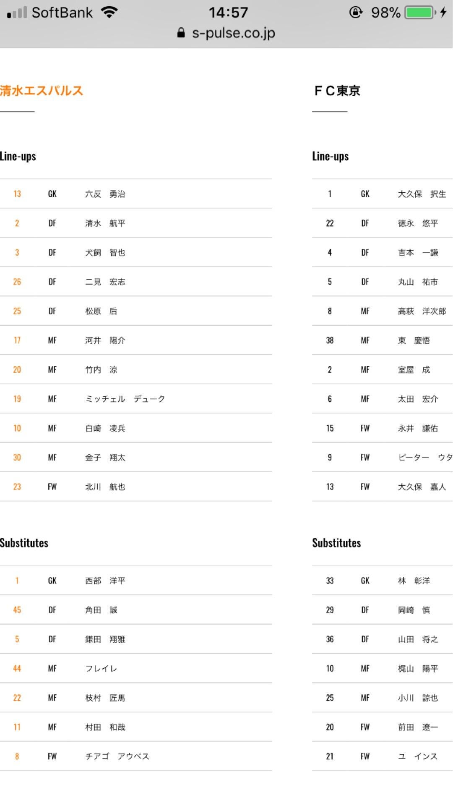Tap the padlock icon in address bar
The height and width of the screenshot is (806, 453).
click(x=181, y=33)
